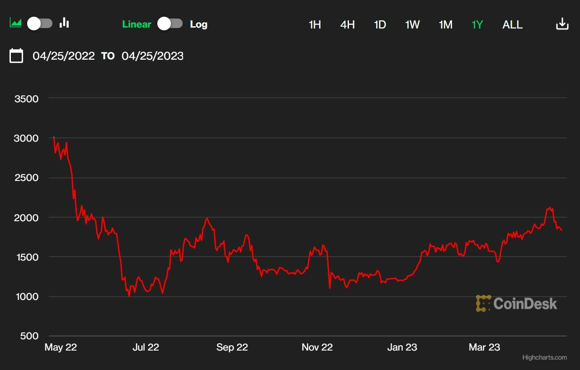The width and height of the screenshot is (580, 370).
Task: Pick the 1M time range
Action: 445,24
